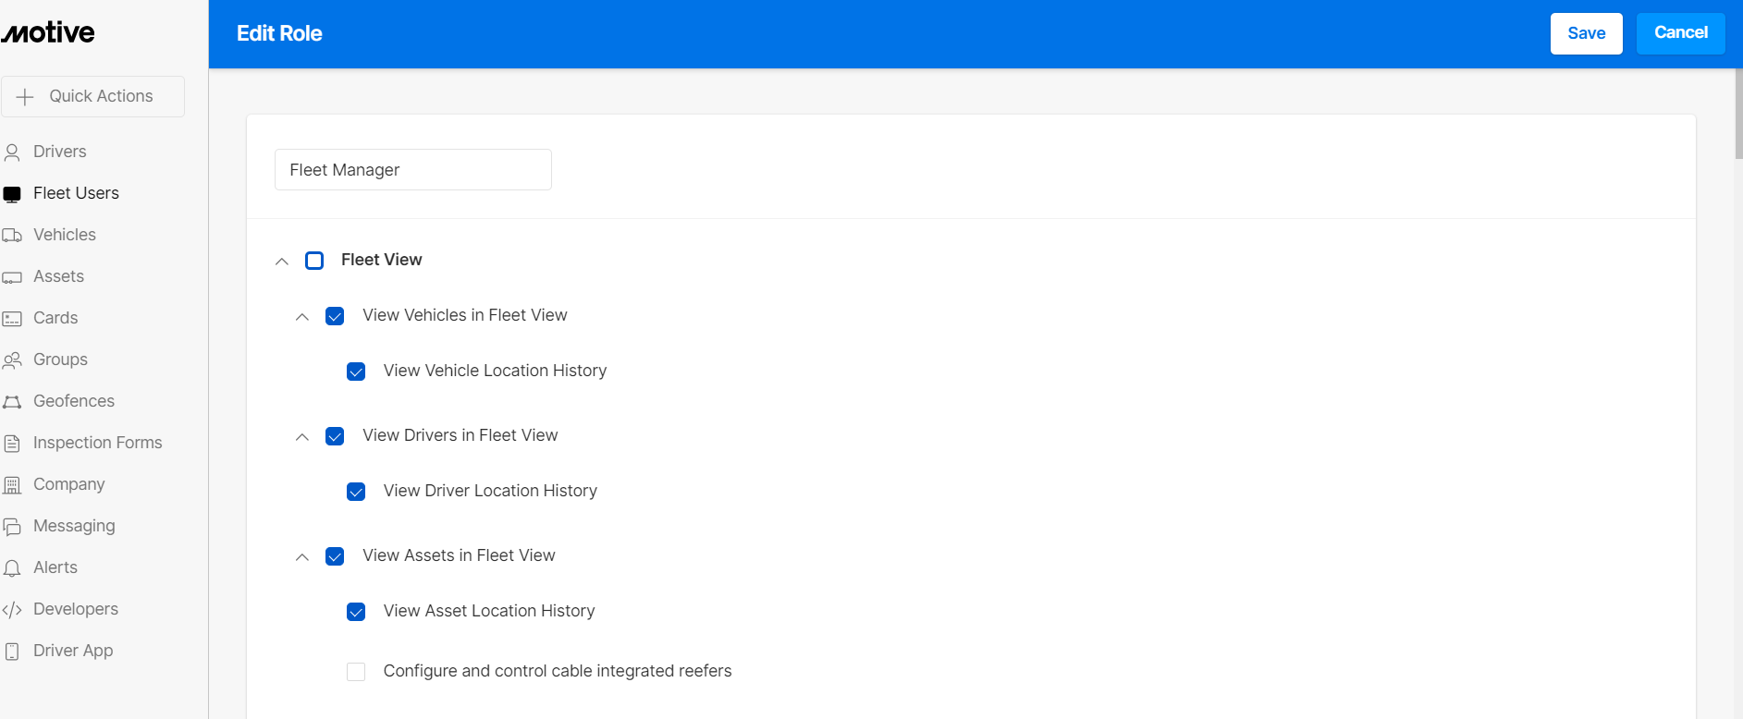This screenshot has width=1743, height=719.
Task: Open Cards in the sidebar
Action: pyautogui.click(x=55, y=318)
